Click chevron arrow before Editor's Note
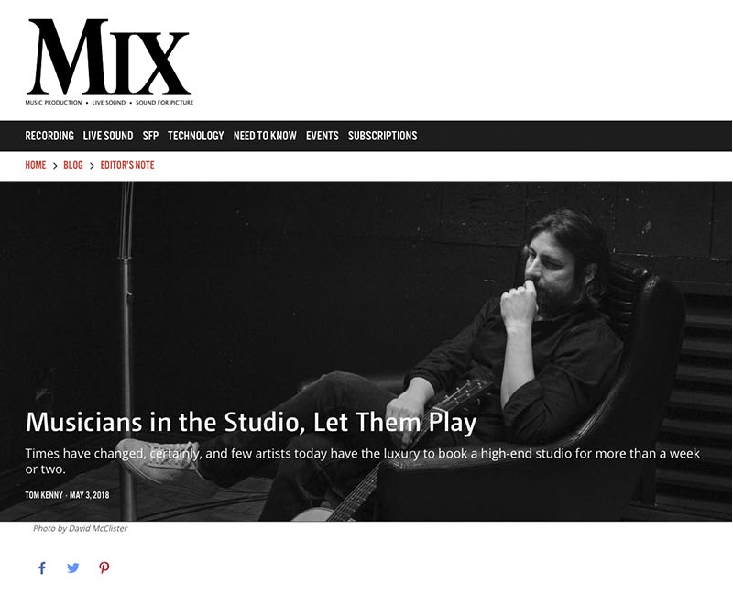This screenshot has height=596, width=733. [x=92, y=166]
